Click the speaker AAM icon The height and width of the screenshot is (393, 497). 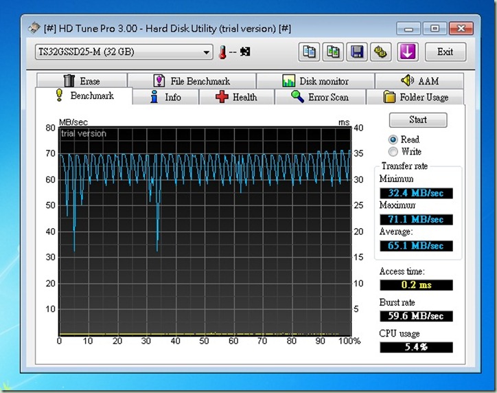point(407,80)
